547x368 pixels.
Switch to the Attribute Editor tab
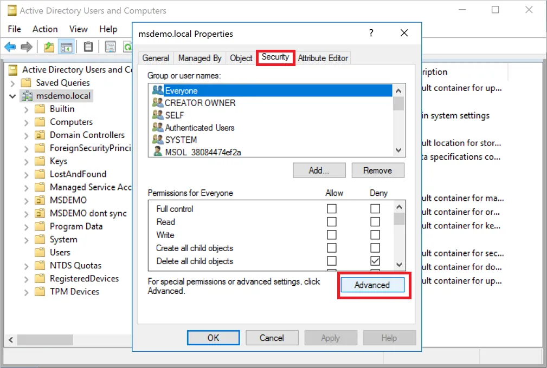click(323, 58)
